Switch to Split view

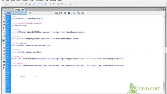coord(15,13)
